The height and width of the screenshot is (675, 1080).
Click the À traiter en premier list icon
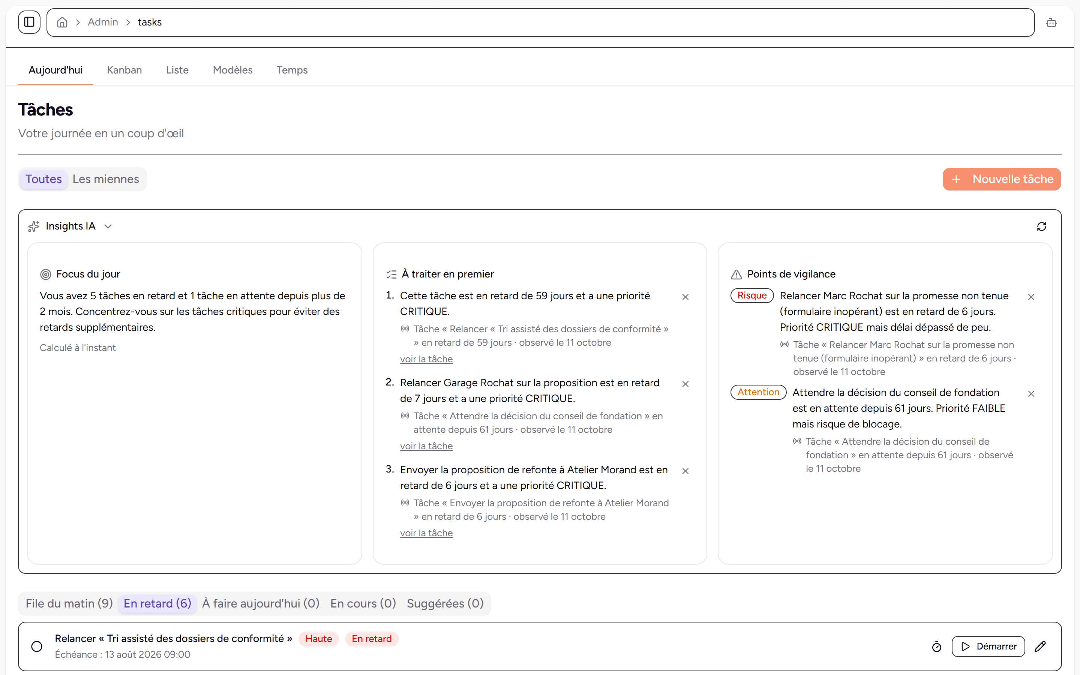coord(391,274)
